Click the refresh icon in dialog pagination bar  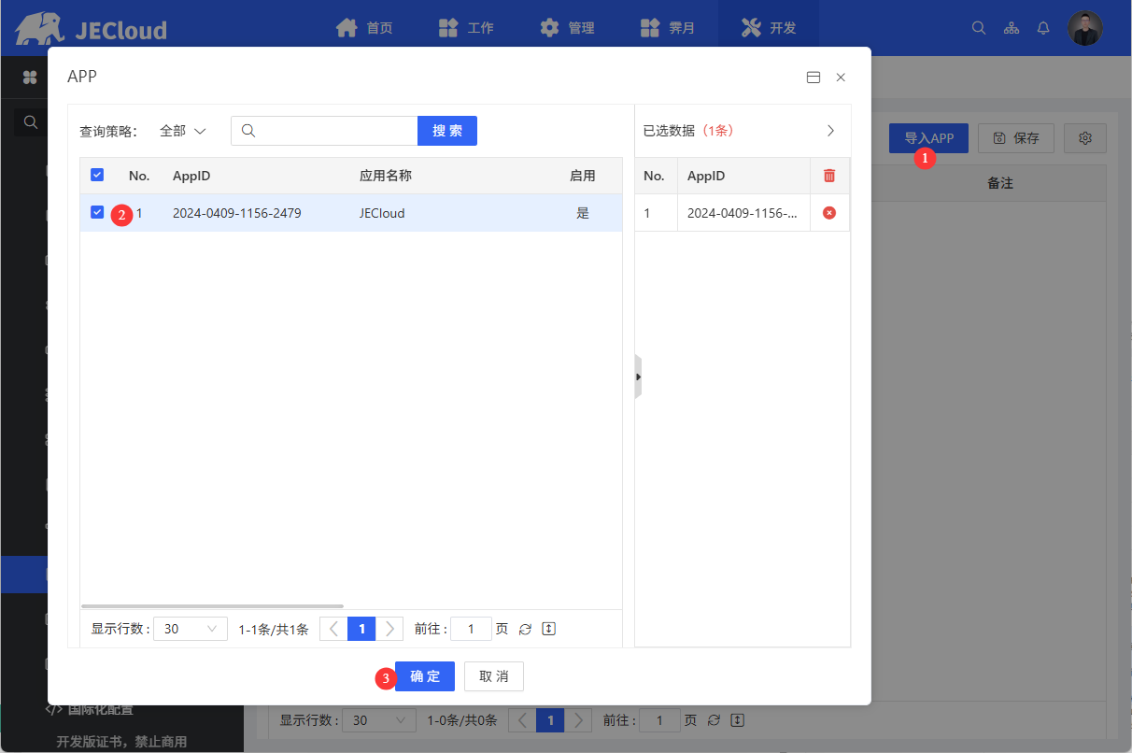pyautogui.click(x=525, y=630)
